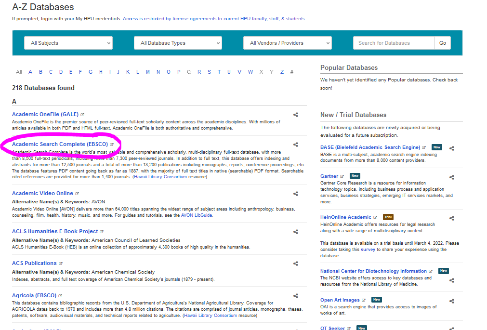
Task: Filter databases by letter S
Action: pyautogui.click(x=210, y=72)
